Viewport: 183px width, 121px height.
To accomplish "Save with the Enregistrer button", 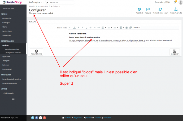I will pyautogui.click(x=175, y=52).
